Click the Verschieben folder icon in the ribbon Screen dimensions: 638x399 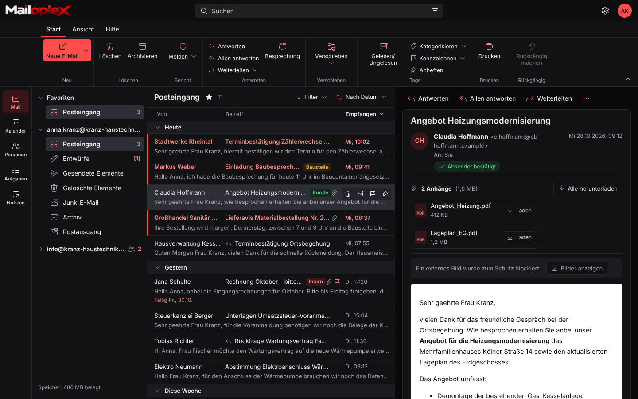331,47
